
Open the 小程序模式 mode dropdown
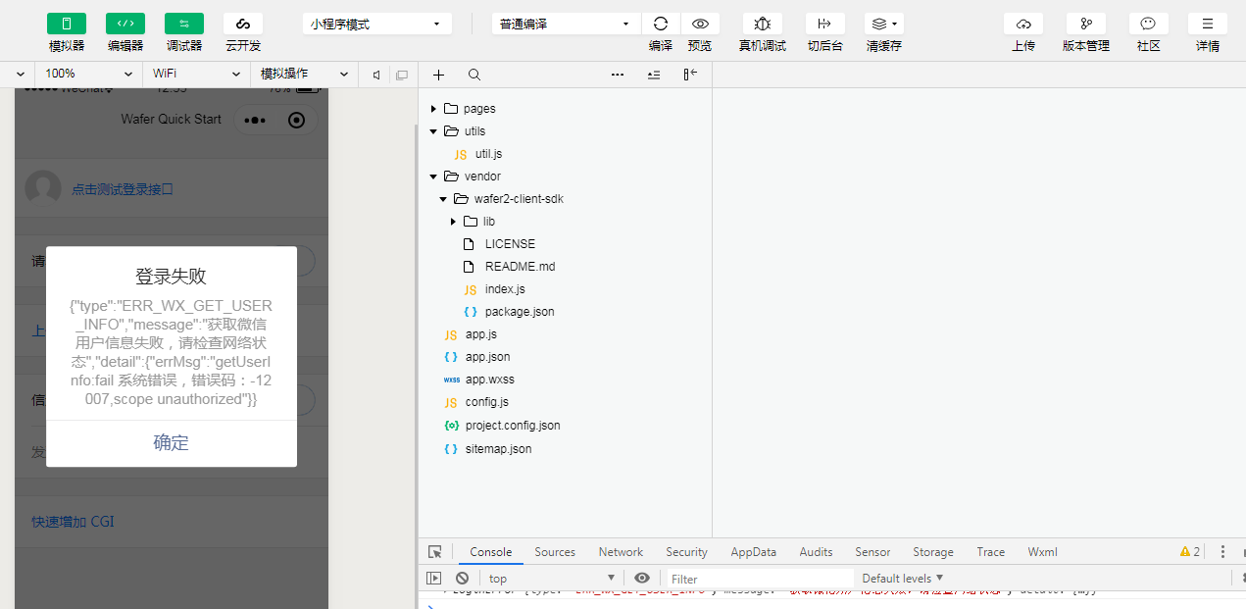click(x=377, y=24)
